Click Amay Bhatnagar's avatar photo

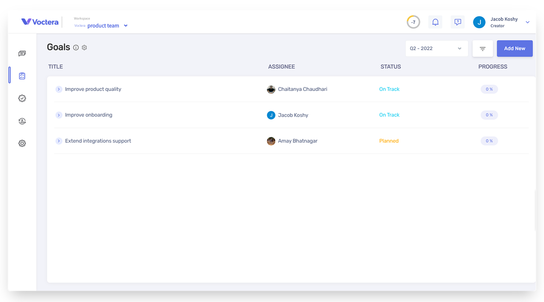(271, 141)
